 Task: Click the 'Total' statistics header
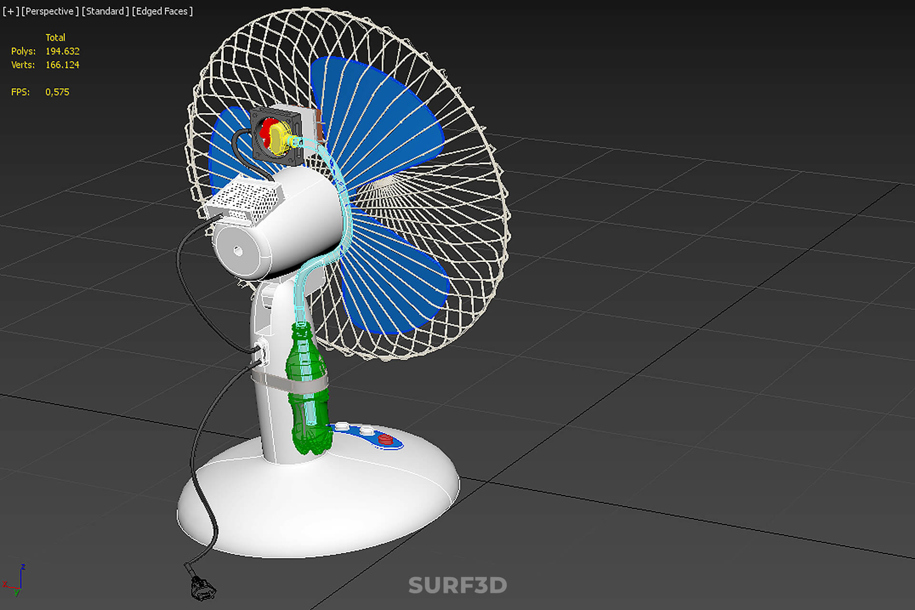coord(55,37)
